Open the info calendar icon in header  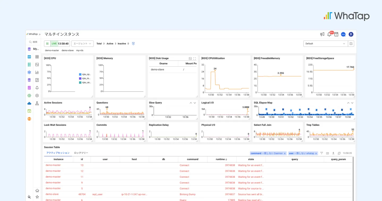coord(336,34)
